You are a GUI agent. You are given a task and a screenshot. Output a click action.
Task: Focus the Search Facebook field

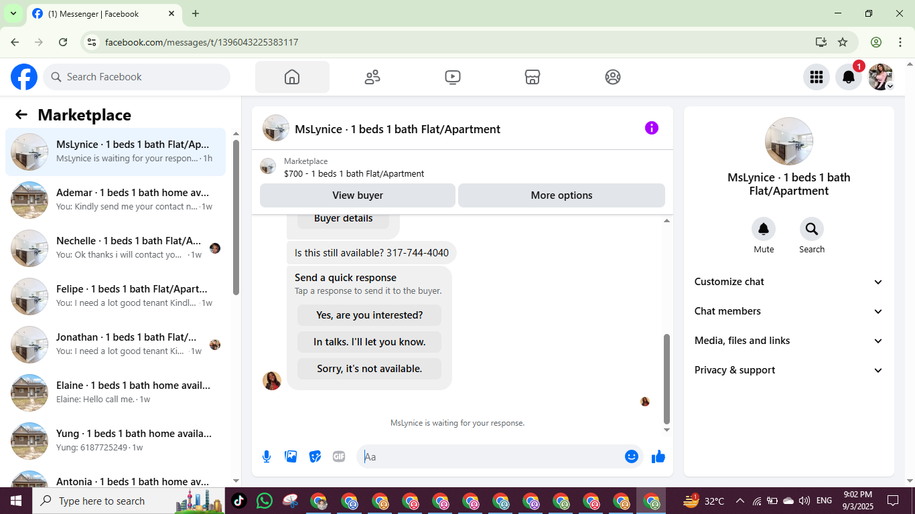tap(137, 77)
